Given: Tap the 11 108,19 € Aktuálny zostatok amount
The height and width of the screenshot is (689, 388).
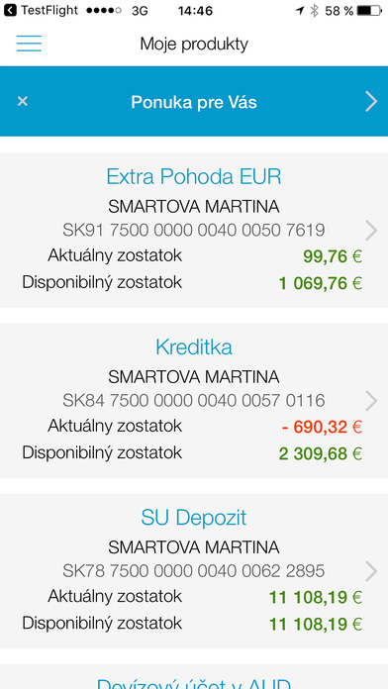Looking at the screenshot, I should click(x=316, y=597).
